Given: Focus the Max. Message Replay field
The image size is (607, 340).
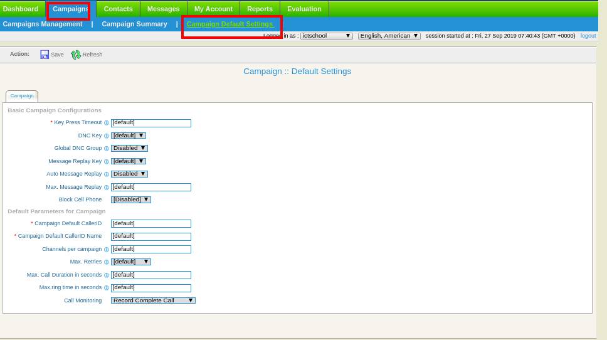Looking at the screenshot, I should tap(151, 188).
